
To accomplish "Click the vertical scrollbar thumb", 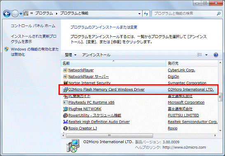I will click(x=220, y=97).
